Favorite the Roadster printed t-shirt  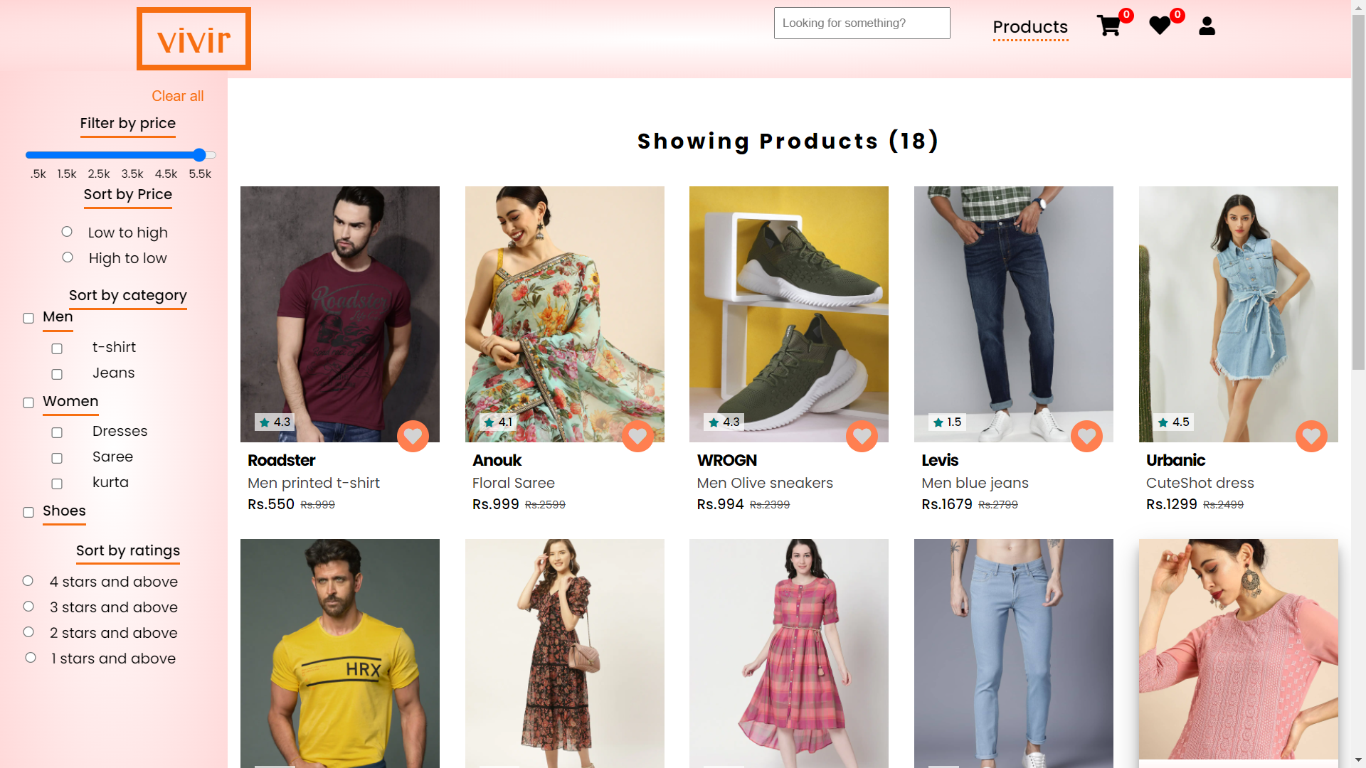coord(413,436)
